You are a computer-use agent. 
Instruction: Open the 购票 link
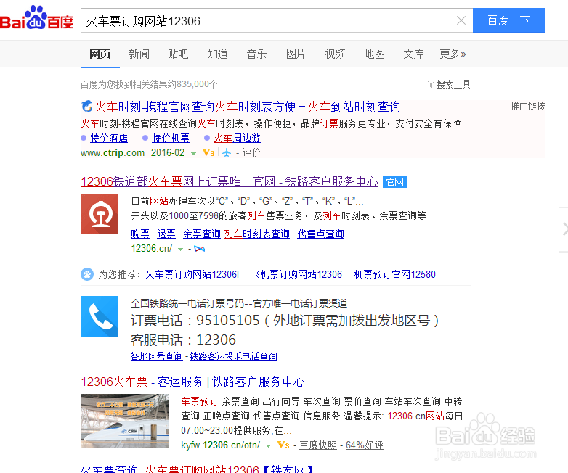tap(140, 234)
